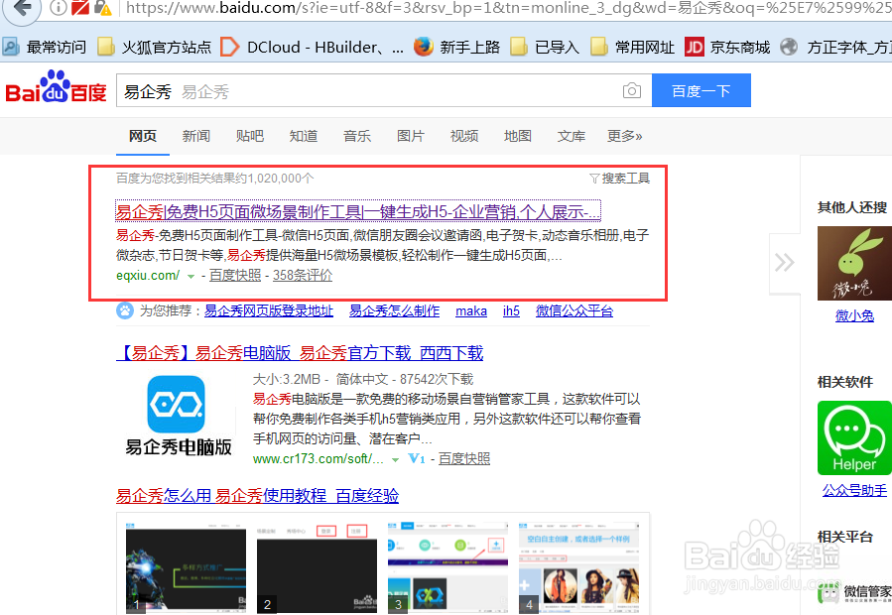Click the padlock warning icon in address bar
Viewport: 892px width, 615px height.
(102, 7)
